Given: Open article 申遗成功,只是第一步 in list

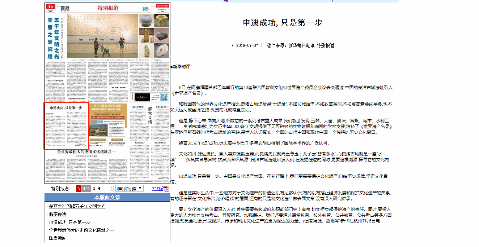Looking at the screenshot, I should tap(69, 222).
